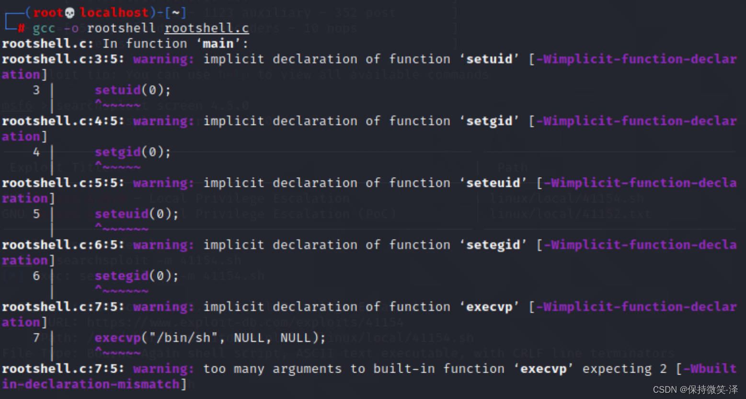Click the gcc command word
The height and width of the screenshot is (399, 746).
pyautogui.click(x=44, y=28)
